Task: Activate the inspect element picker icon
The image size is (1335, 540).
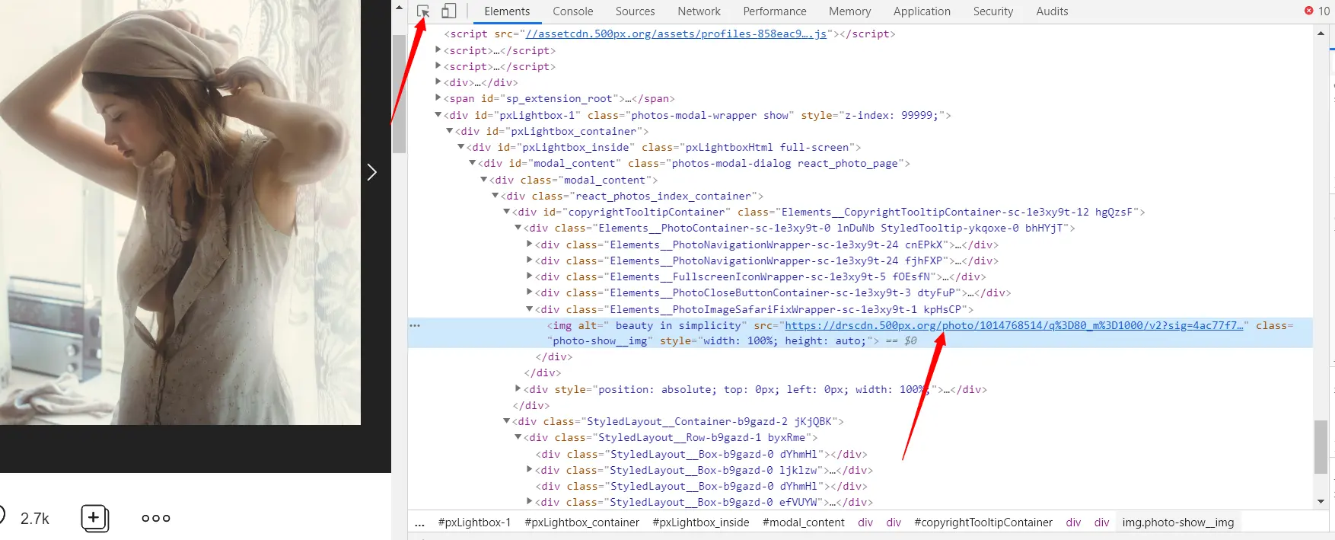Action: pos(424,11)
